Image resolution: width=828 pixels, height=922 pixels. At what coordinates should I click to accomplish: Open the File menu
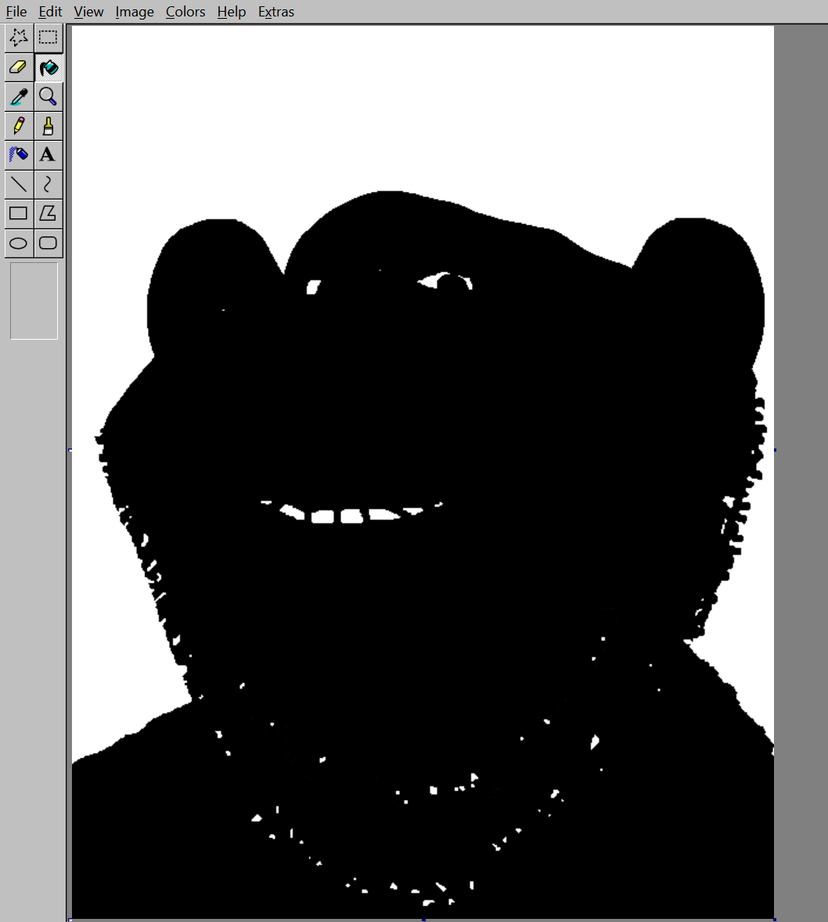[x=16, y=12]
